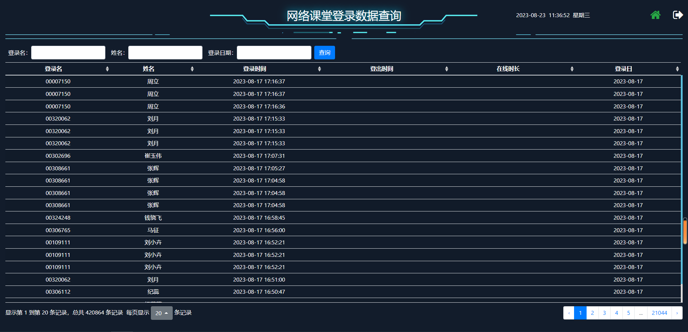Image resolution: width=688 pixels, height=332 pixels.
Task: Click the orange vertical scrollbar thumb
Action: pyautogui.click(x=685, y=231)
